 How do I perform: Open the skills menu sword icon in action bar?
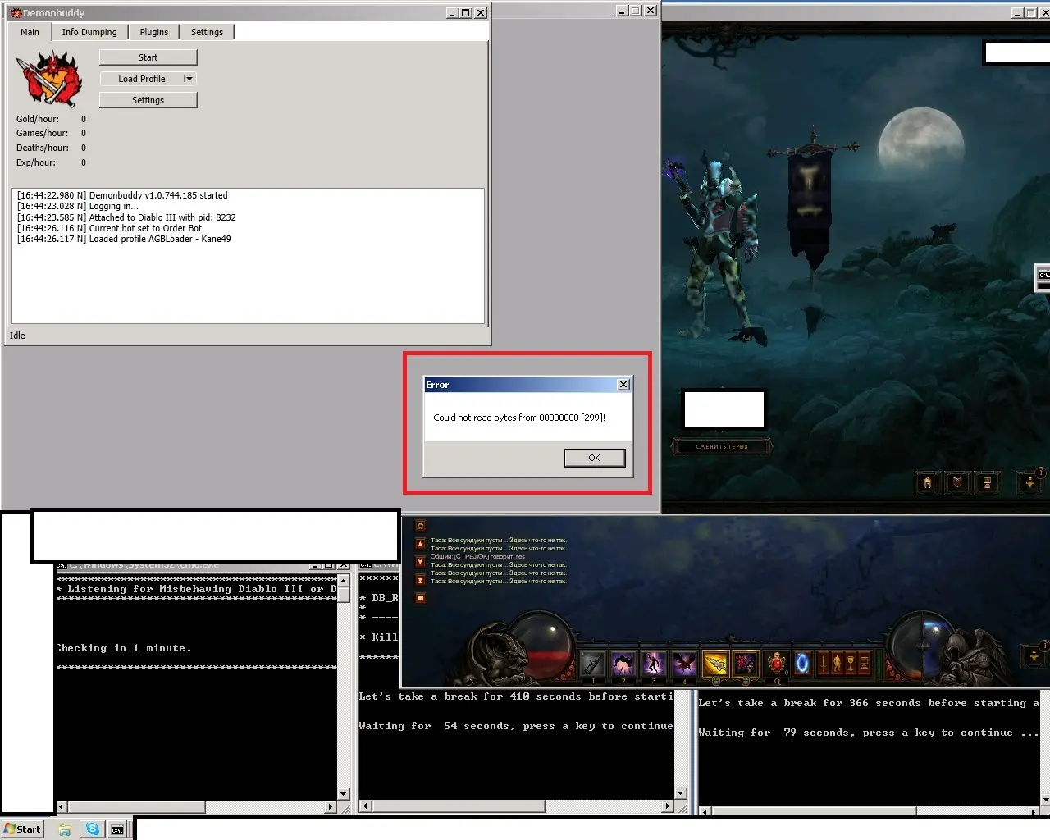[x=824, y=663]
